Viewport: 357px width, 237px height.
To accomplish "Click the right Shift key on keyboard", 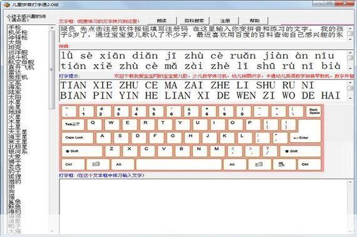I will pyautogui.click(x=300, y=151).
